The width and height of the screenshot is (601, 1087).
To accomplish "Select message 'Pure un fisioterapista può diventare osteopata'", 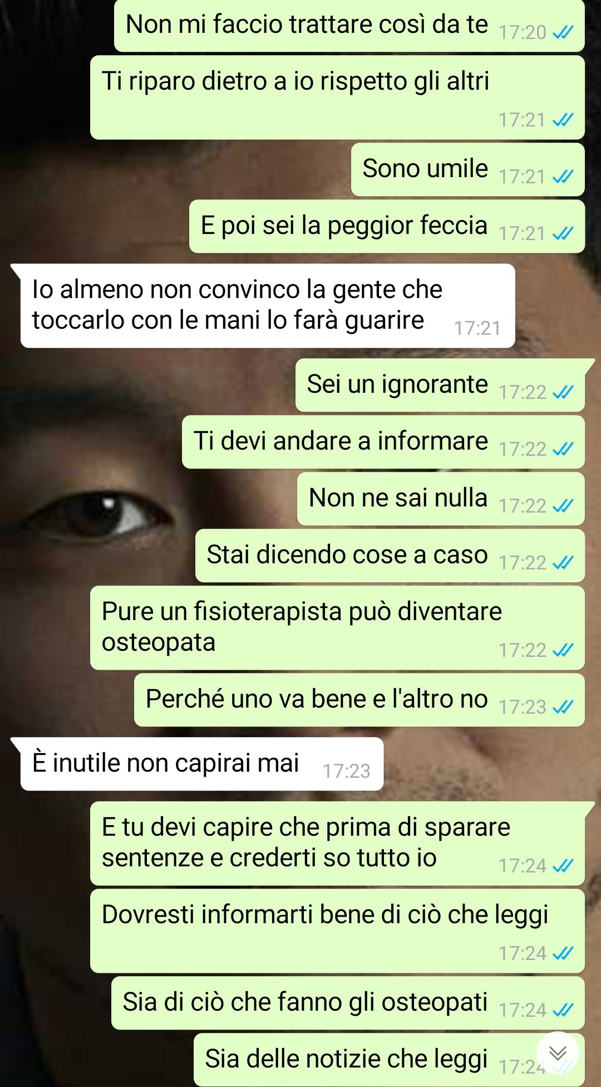I will (x=337, y=628).
